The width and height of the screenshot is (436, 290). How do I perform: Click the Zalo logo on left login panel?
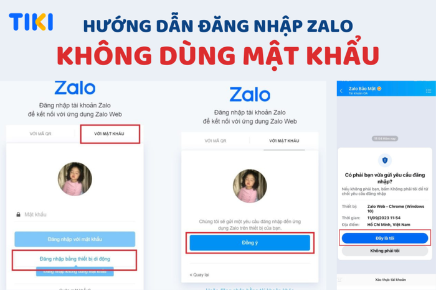point(75,88)
